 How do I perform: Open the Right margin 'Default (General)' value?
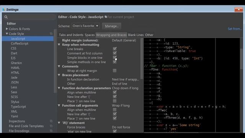(x=124, y=40)
